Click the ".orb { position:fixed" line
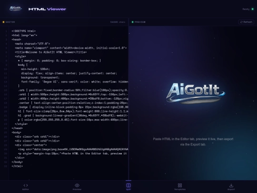 [73, 90]
